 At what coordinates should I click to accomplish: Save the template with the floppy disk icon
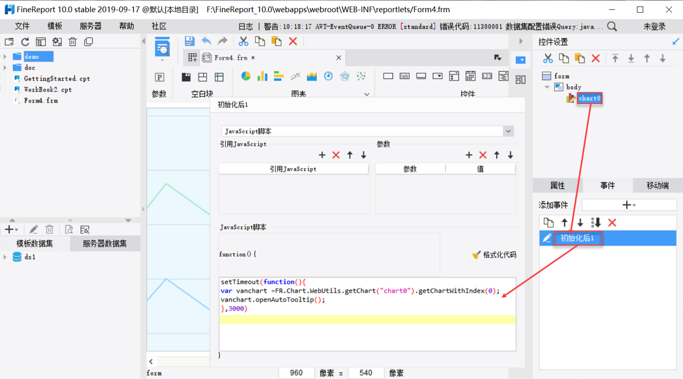[190, 42]
